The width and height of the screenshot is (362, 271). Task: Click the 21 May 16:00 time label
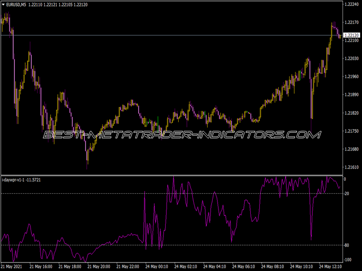41,266
